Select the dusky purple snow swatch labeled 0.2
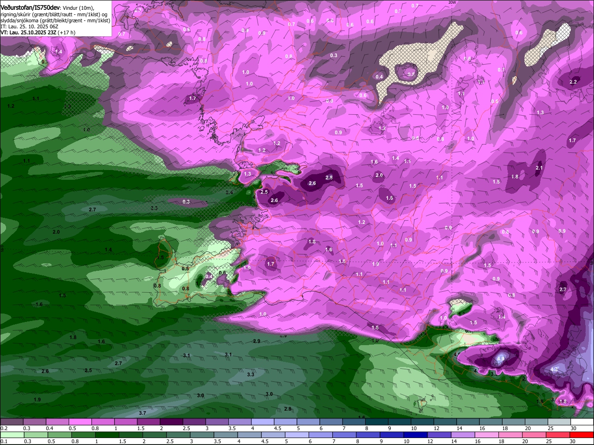This screenshot has width=594, height=445. coord(11,422)
